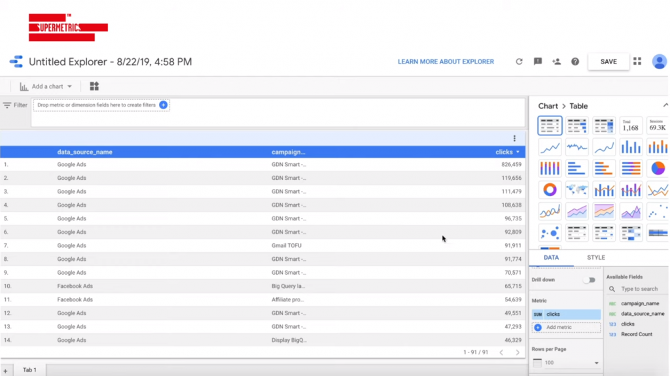This screenshot has width=670, height=376.
Task: Select the Scatter chart type
Action: [x=658, y=211]
